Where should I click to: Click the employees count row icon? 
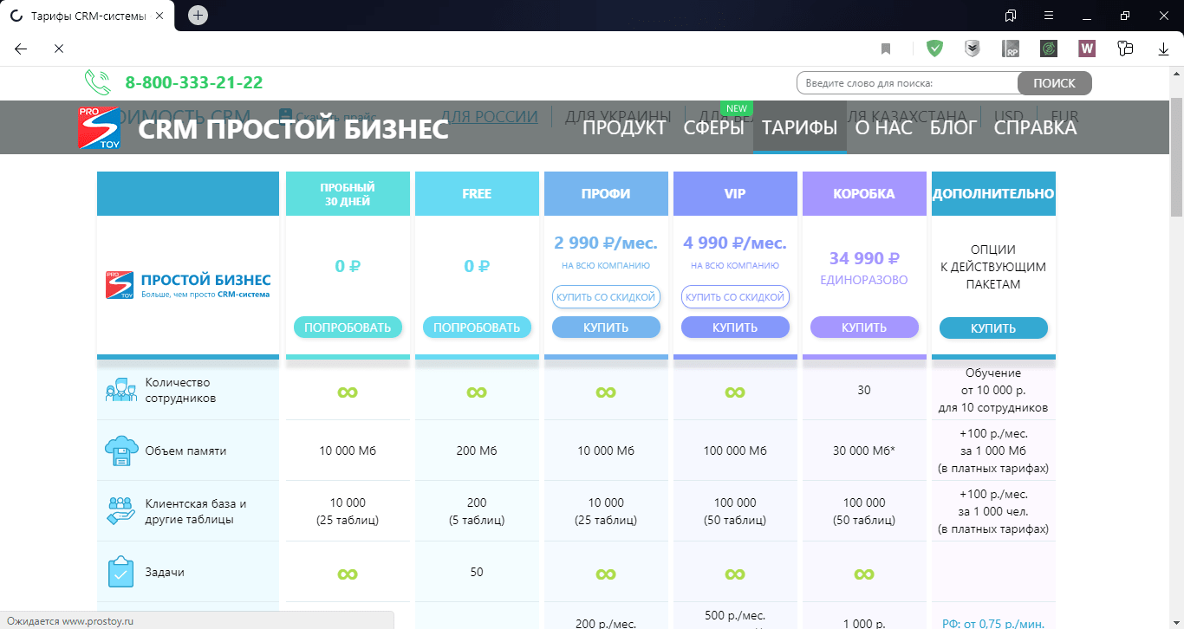coord(121,391)
